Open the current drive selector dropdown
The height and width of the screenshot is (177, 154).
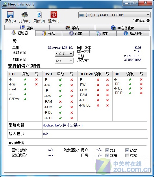(114, 15)
